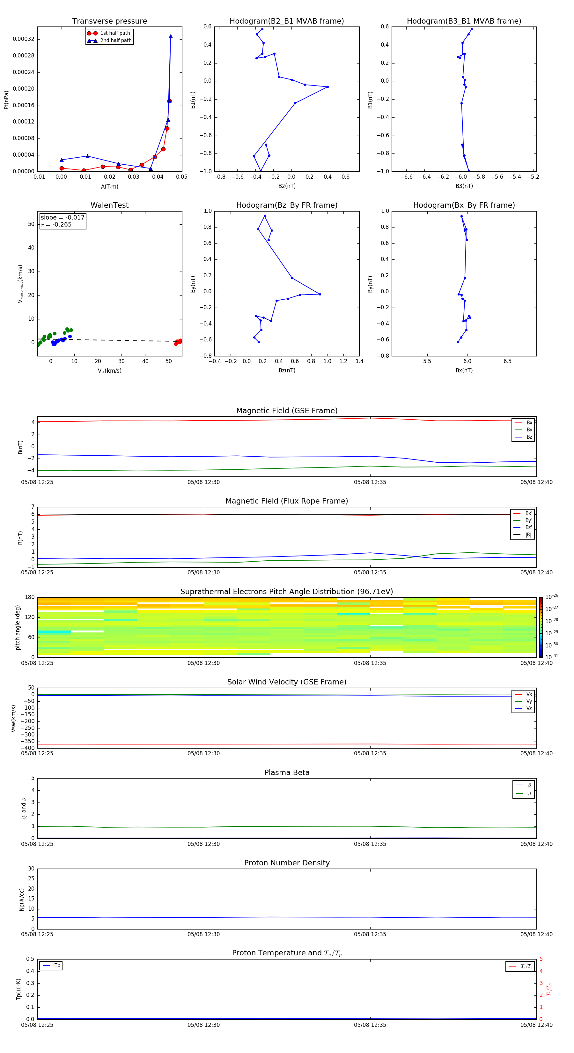Select the |B| legend entry
Viewport: 574px width, 1053px height.
[x=523, y=535]
